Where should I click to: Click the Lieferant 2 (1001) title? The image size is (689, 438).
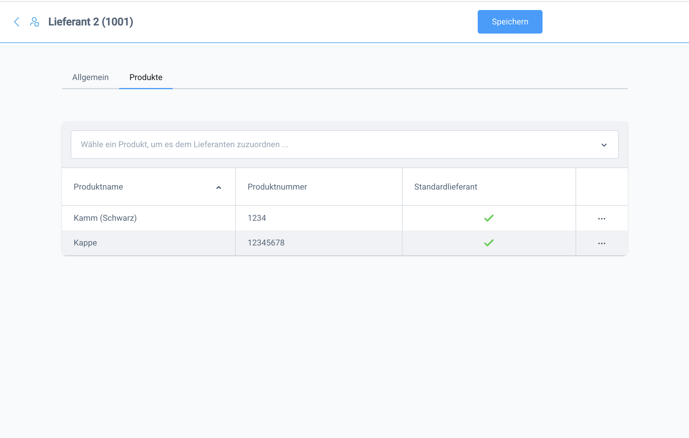[91, 22]
